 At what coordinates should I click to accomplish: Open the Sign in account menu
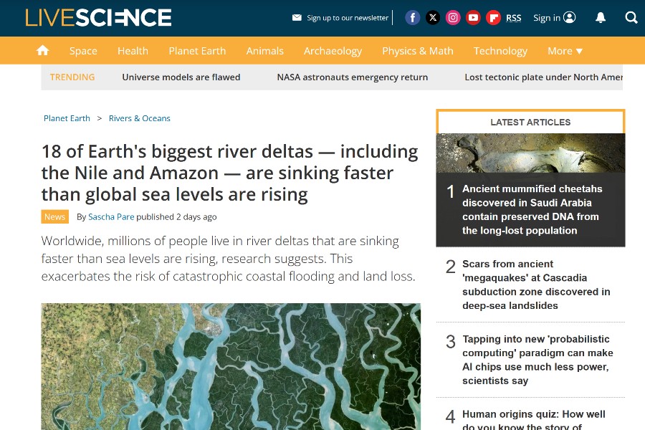tap(554, 18)
